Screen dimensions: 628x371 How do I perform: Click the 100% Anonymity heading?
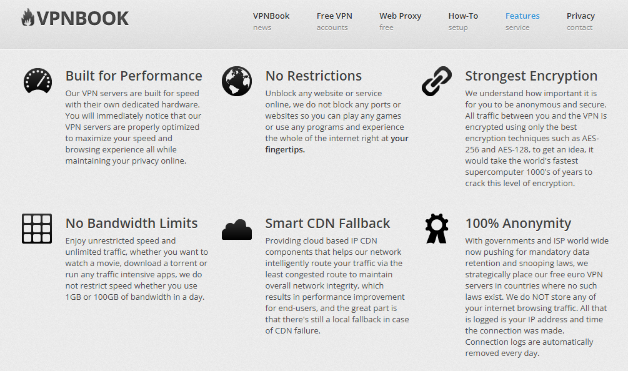[518, 224]
